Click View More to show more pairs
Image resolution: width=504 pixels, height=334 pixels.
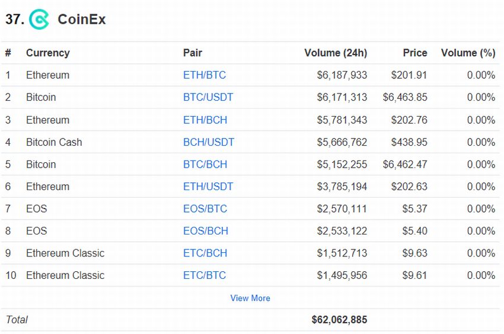tap(250, 298)
